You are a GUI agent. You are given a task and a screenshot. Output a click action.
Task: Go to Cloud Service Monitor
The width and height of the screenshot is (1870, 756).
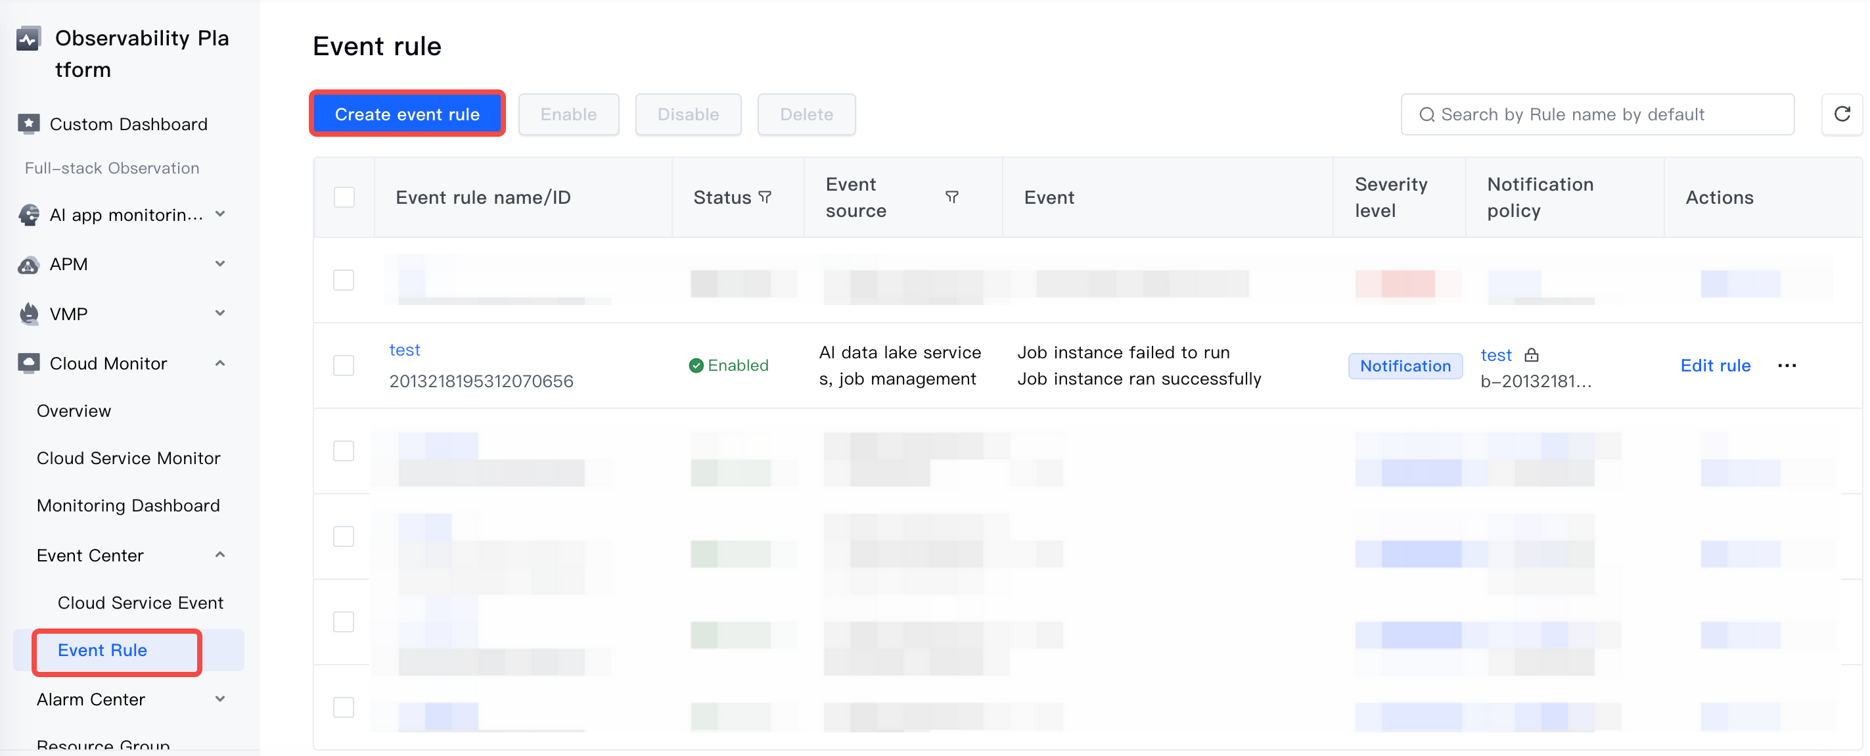(x=129, y=458)
